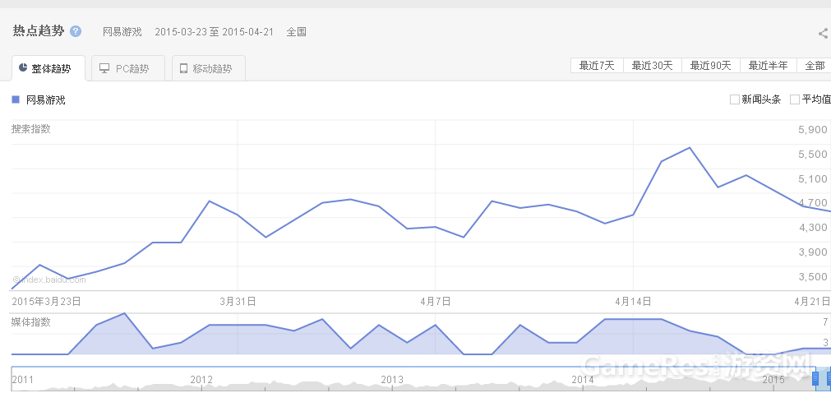The image size is (831, 393).
Task: Click the share icon at top right
Action: click(824, 34)
